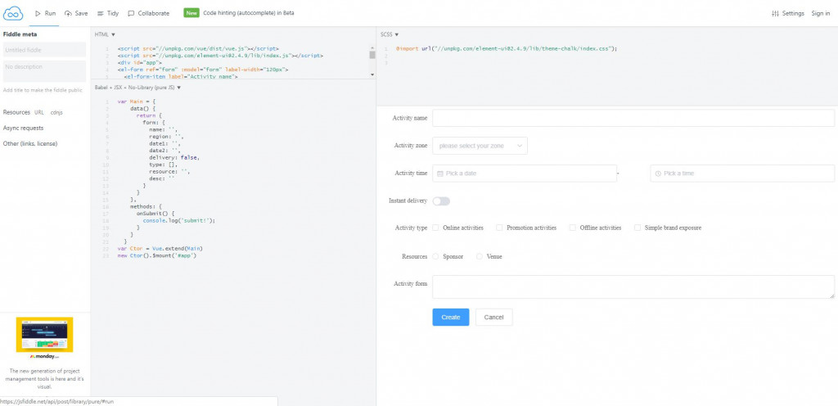Click the console.log('submit!') code line

coord(178,220)
